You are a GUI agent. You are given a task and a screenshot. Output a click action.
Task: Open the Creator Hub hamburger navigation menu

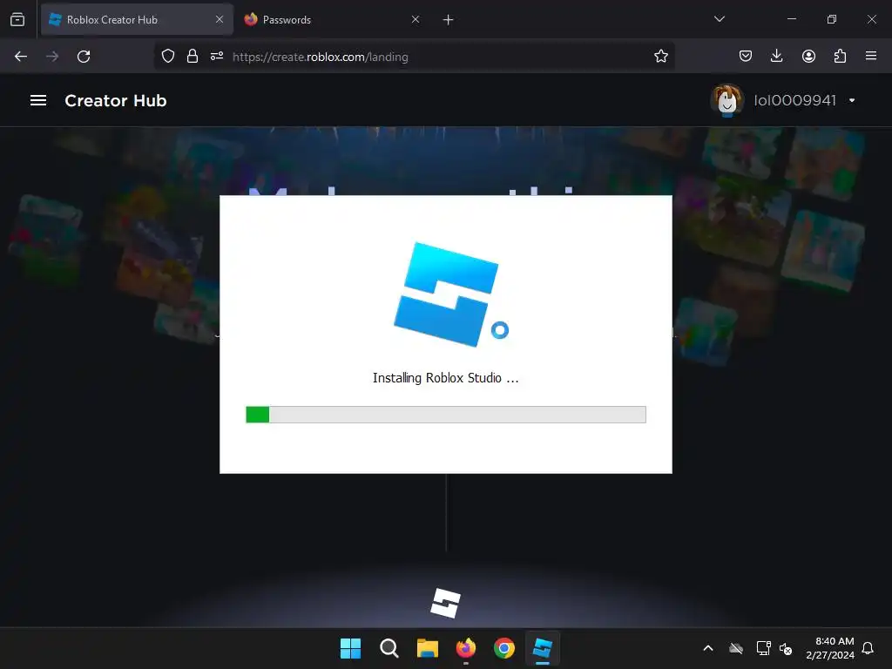coord(38,100)
